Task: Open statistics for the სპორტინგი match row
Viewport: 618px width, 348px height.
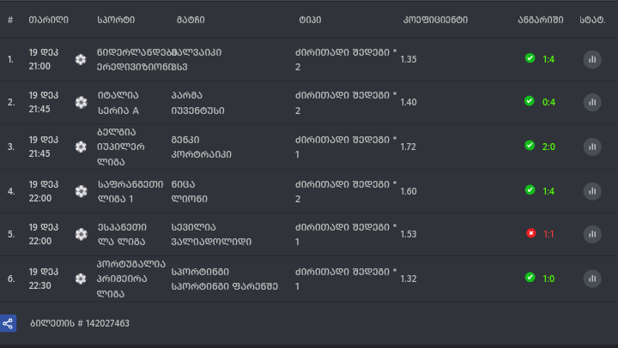Action: point(592,279)
